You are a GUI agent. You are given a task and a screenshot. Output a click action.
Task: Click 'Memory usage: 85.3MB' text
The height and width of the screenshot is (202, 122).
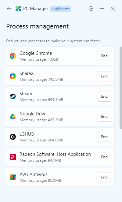[40, 181]
